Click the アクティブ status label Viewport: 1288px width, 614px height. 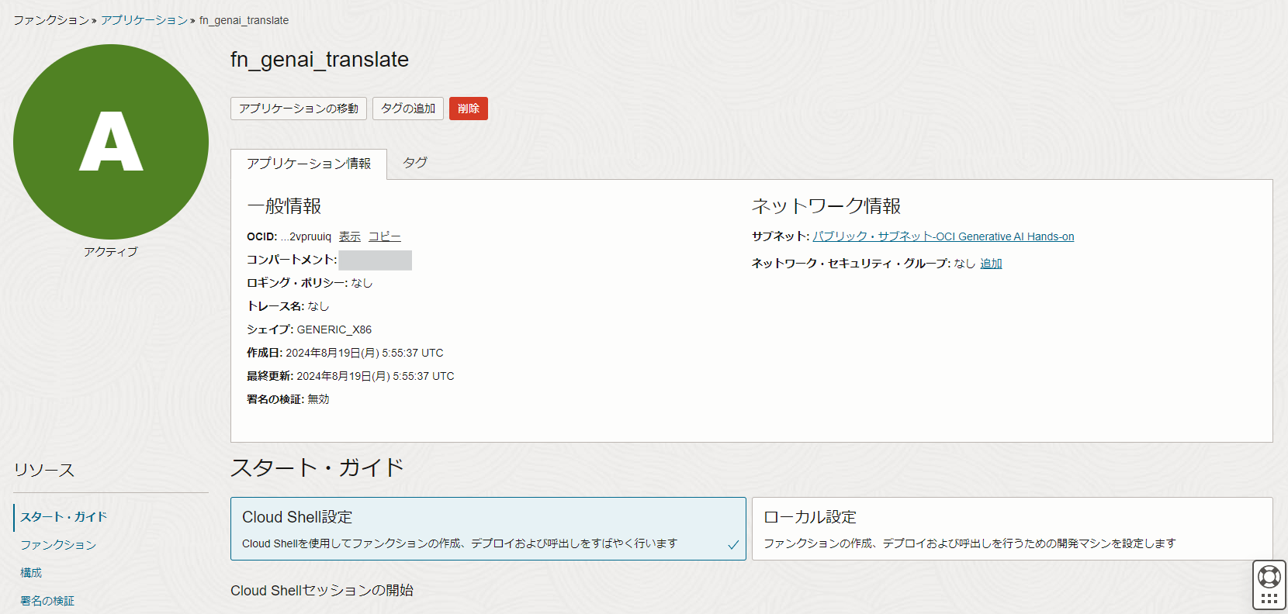[111, 252]
